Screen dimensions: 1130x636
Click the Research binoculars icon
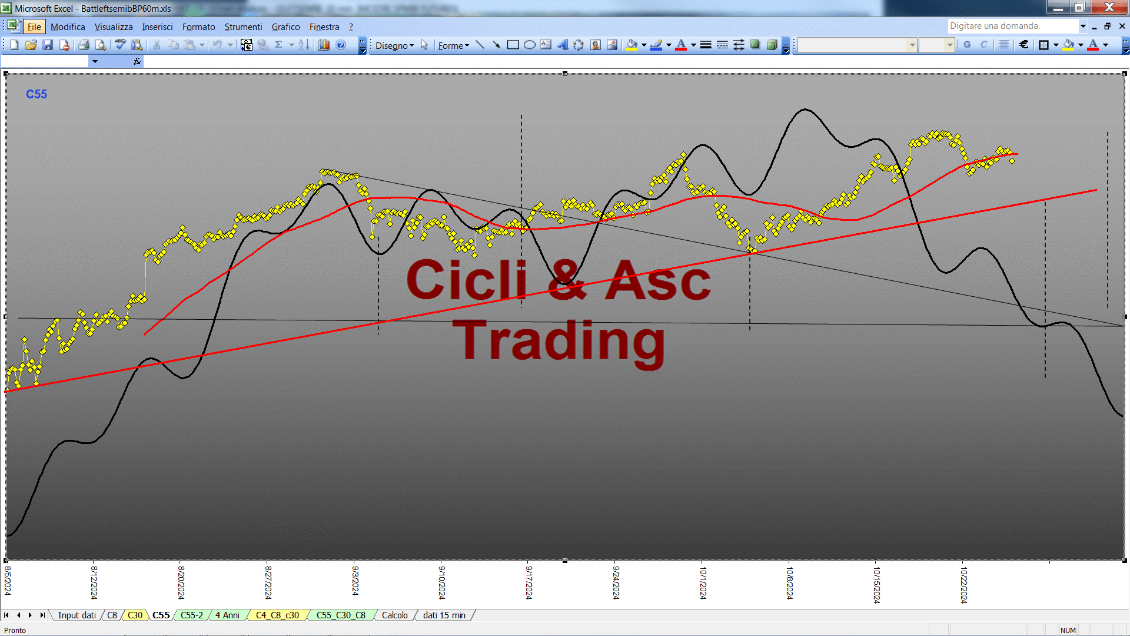pos(137,45)
